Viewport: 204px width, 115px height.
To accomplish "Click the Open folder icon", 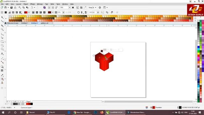I will [6, 8].
